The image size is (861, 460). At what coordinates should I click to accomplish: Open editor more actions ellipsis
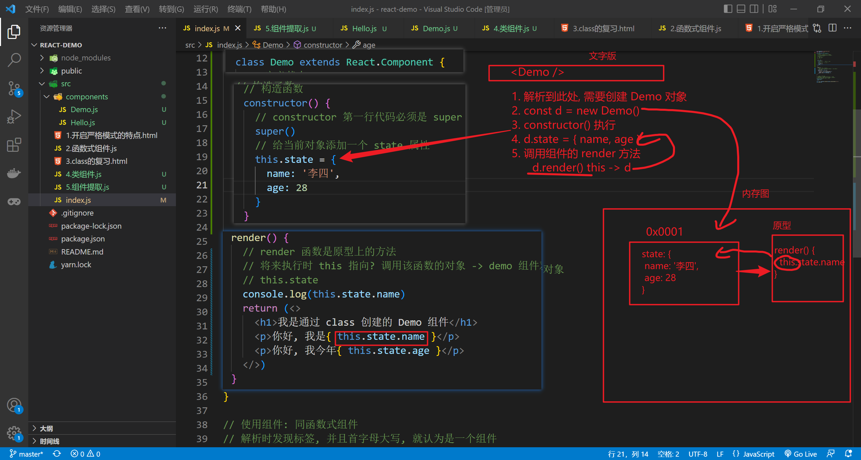(848, 28)
